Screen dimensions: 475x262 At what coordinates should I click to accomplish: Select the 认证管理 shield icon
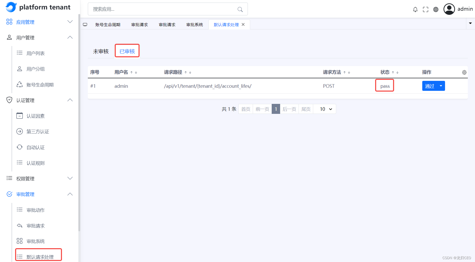(x=9, y=100)
